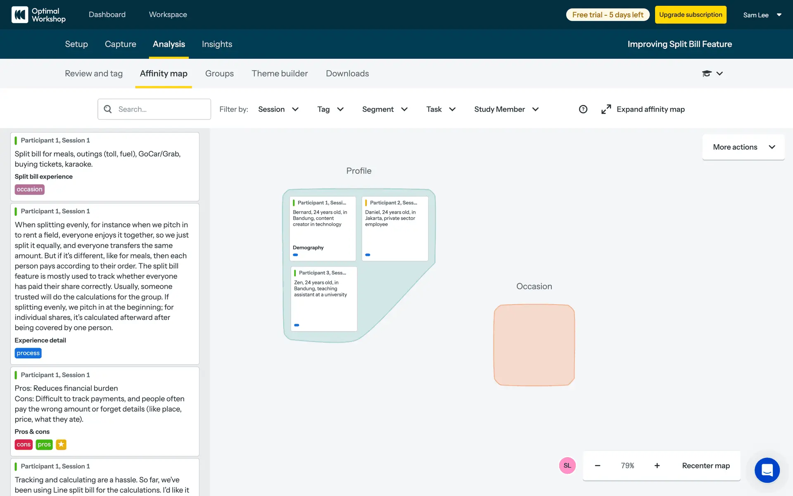The width and height of the screenshot is (793, 496).
Task: Zoom out the map with minus button
Action: (x=597, y=465)
